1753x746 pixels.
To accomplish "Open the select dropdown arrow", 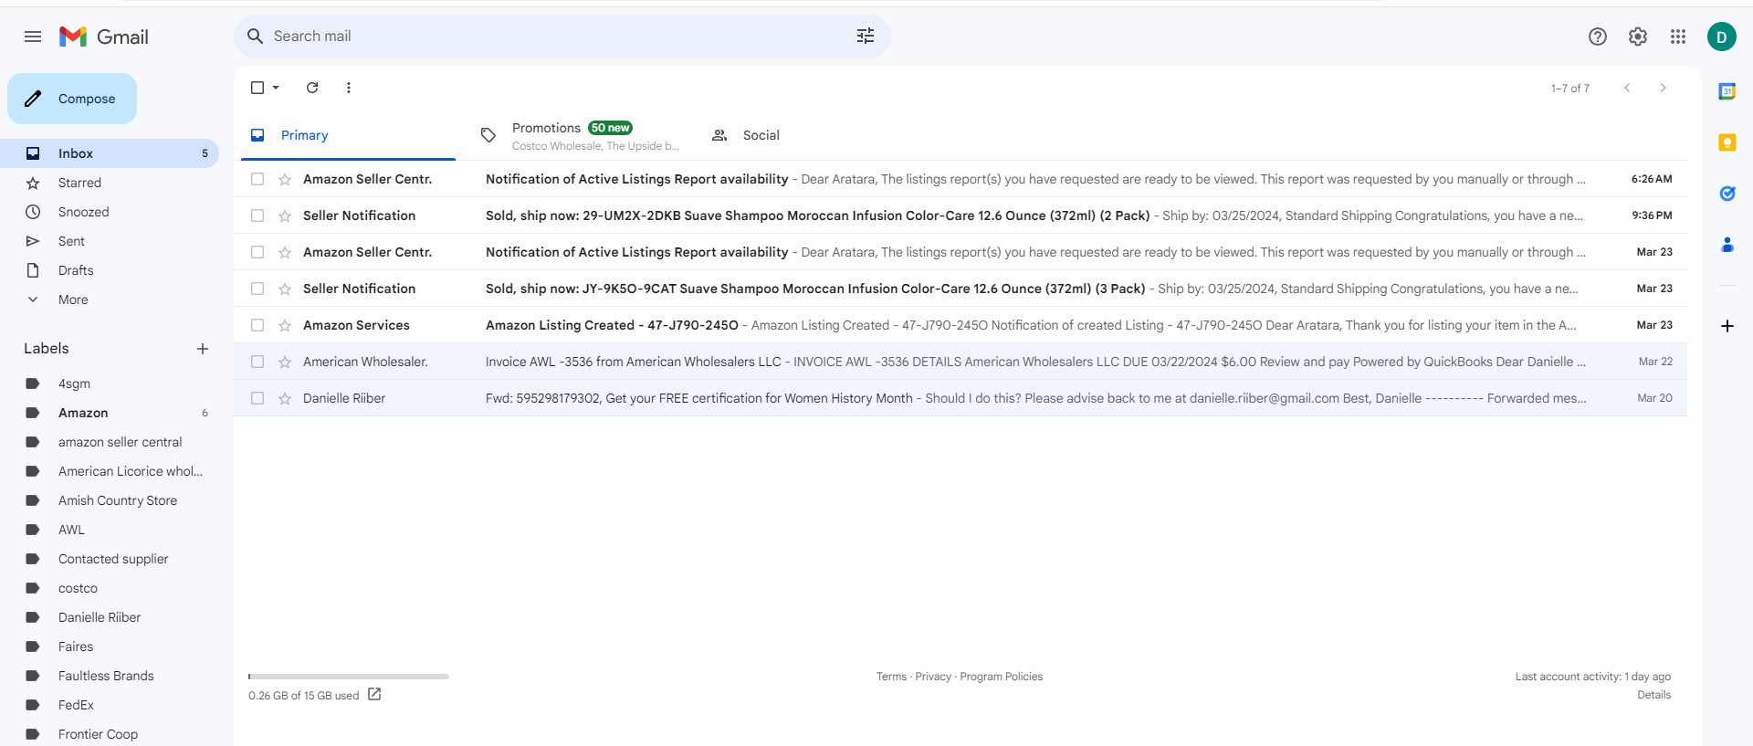I will pyautogui.click(x=276, y=88).
